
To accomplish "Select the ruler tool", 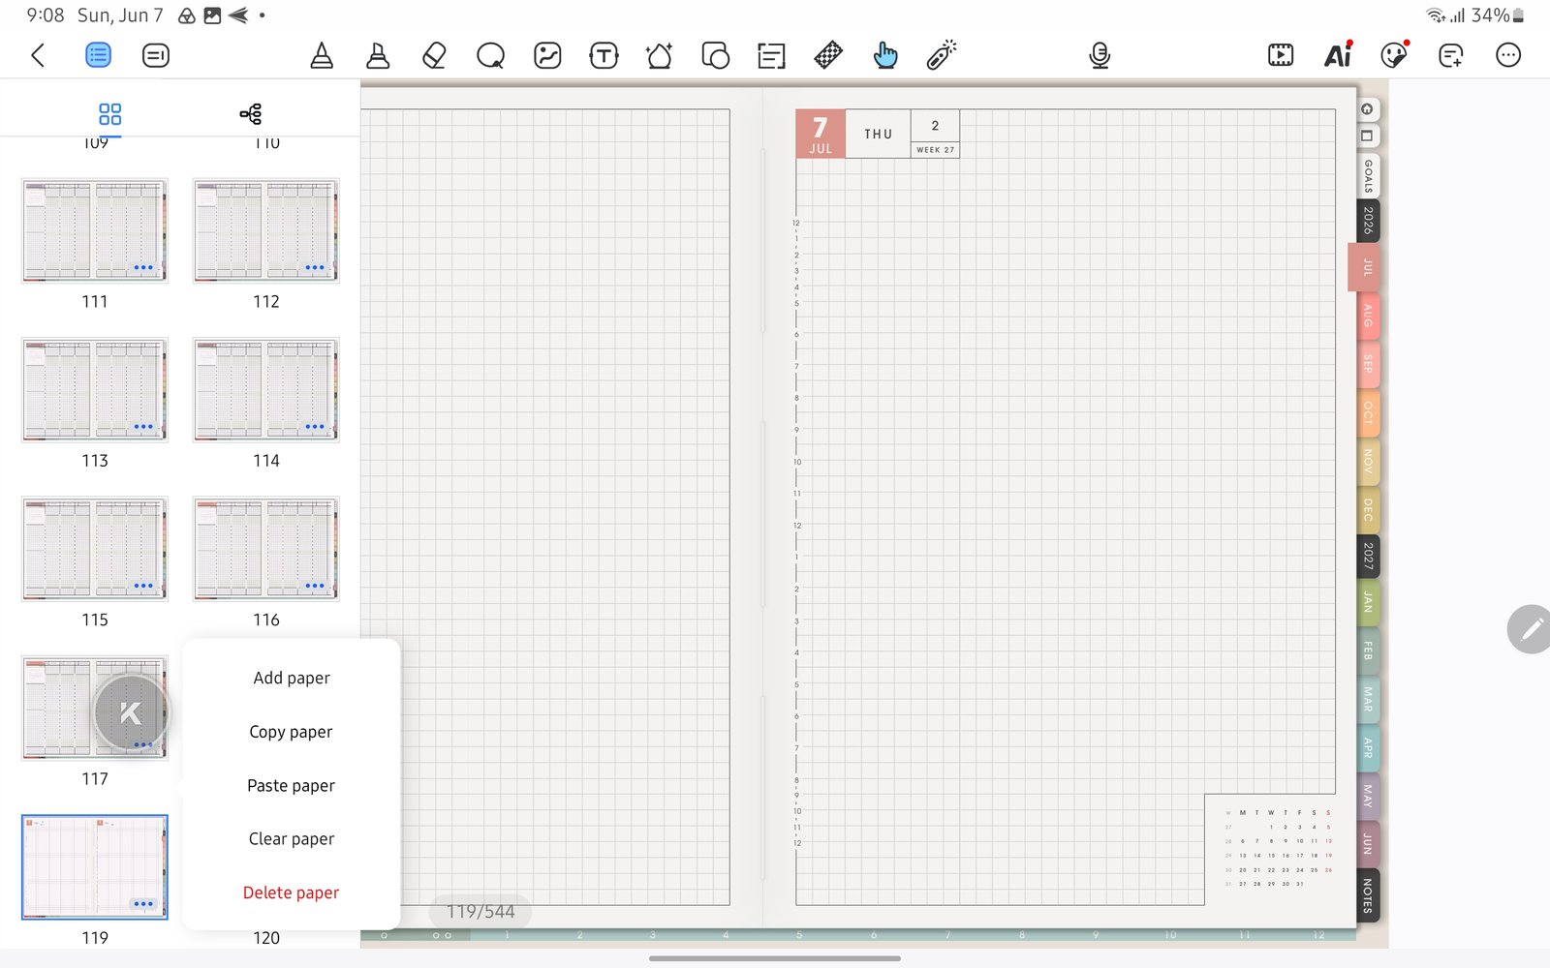I will (828, 55).
